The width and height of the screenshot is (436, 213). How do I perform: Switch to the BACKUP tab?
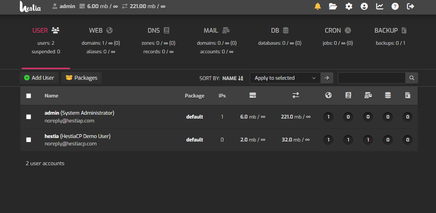pyautogui.click(x=390, y=41)
